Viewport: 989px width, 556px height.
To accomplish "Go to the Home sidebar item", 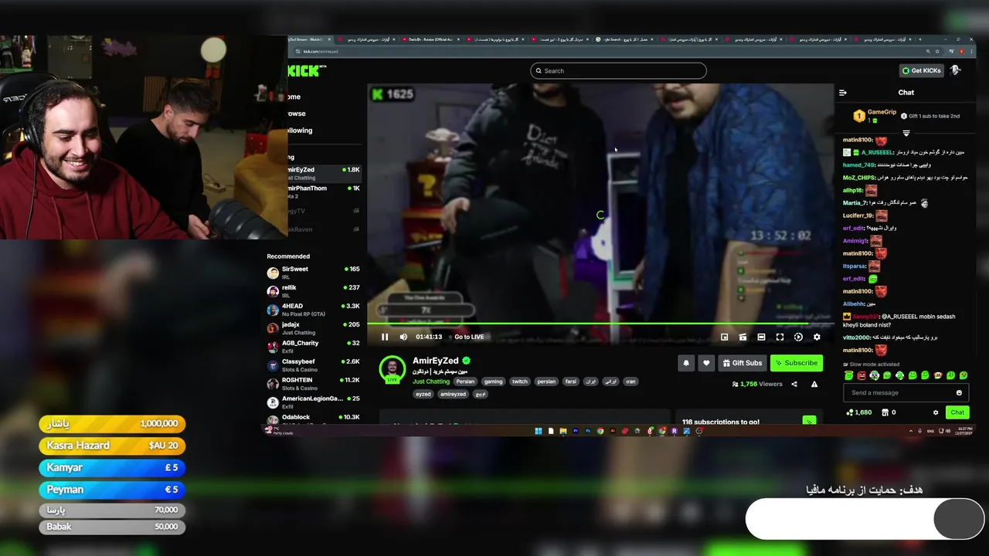I will pos(294,97).
